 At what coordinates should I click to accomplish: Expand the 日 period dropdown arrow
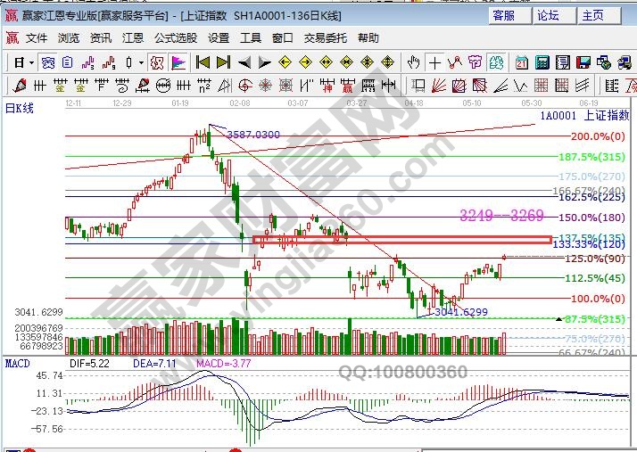tap(31, 62)
